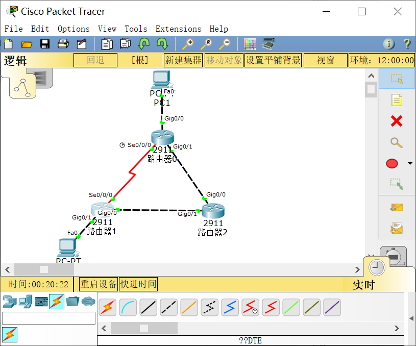Screen dimensions: 416x346
Task: Add a Simple PDU envelope
Action: click(397, 208)
